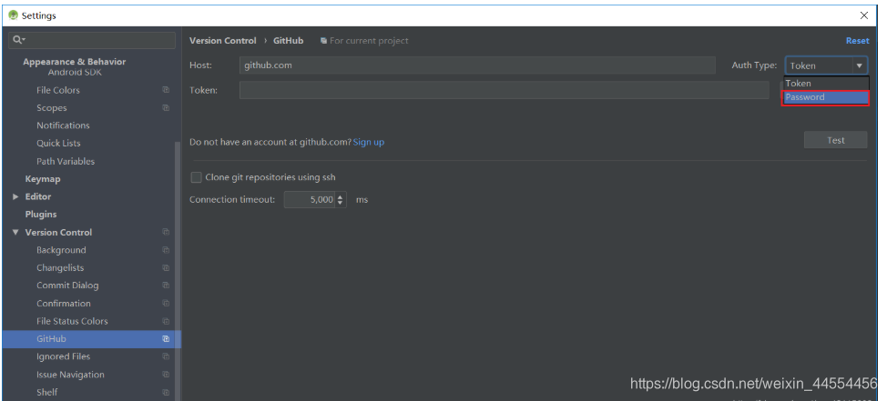887x401 pixels.
Task: Open File Status Colors settings
Action: (72, 321)
